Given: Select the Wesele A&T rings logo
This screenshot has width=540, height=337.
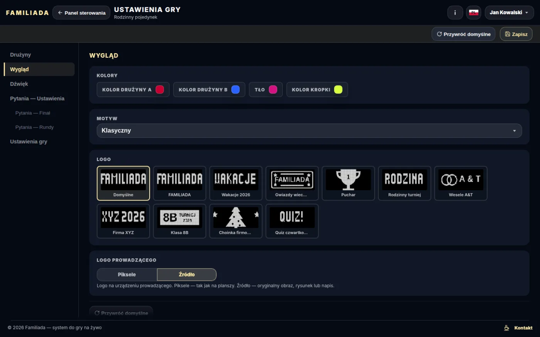Looking at the screenshot, I should pyautogui.click(x=461, y=183).
